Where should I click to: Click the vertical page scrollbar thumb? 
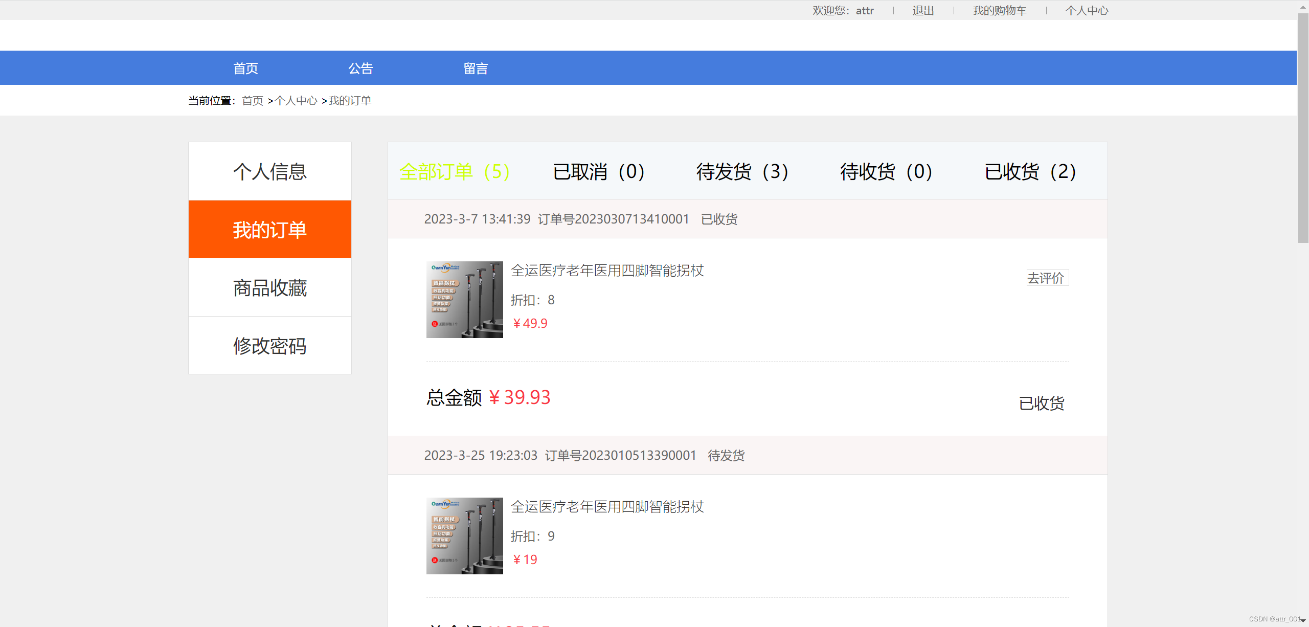[1302, 128]
